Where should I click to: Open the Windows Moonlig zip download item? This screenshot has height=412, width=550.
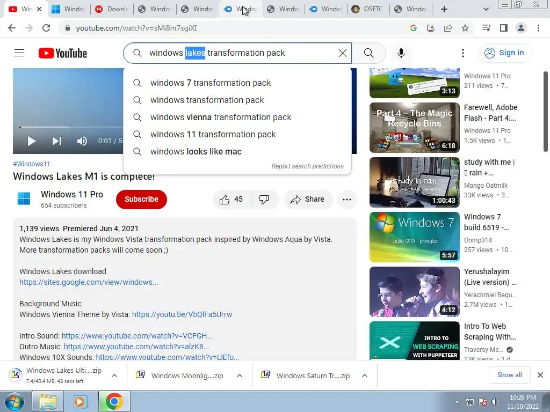(x=180, y=376)
